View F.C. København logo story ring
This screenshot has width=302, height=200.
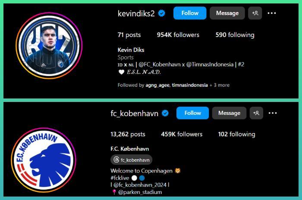pyautogui.click(x=44, y=160)
